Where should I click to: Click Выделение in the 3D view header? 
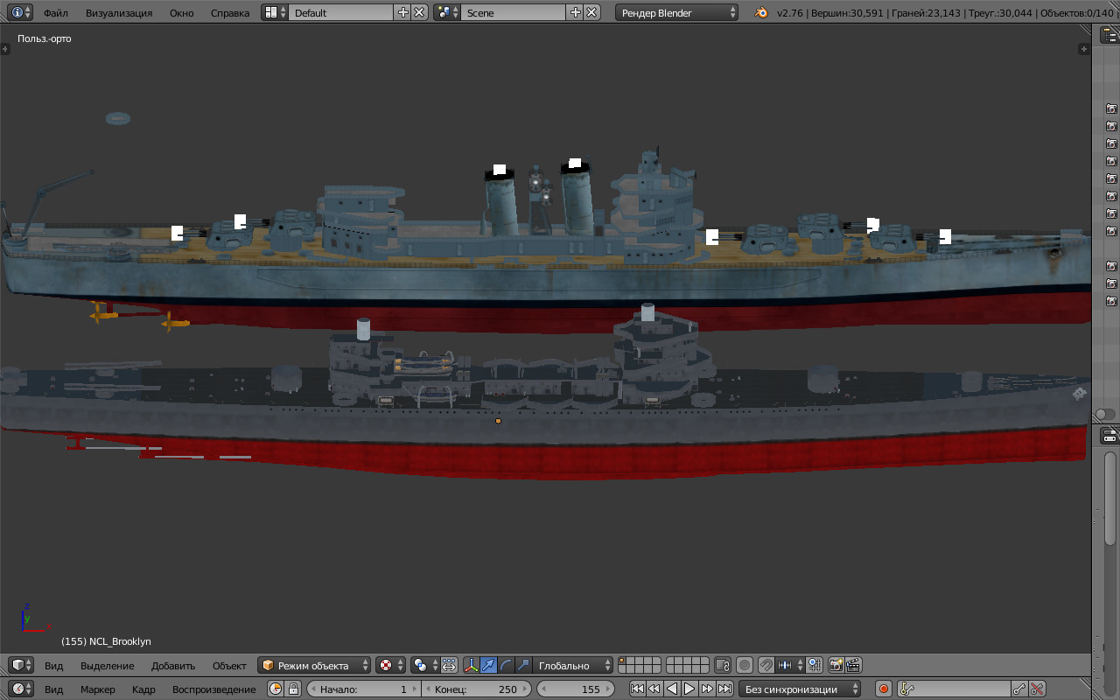(108, 666)
